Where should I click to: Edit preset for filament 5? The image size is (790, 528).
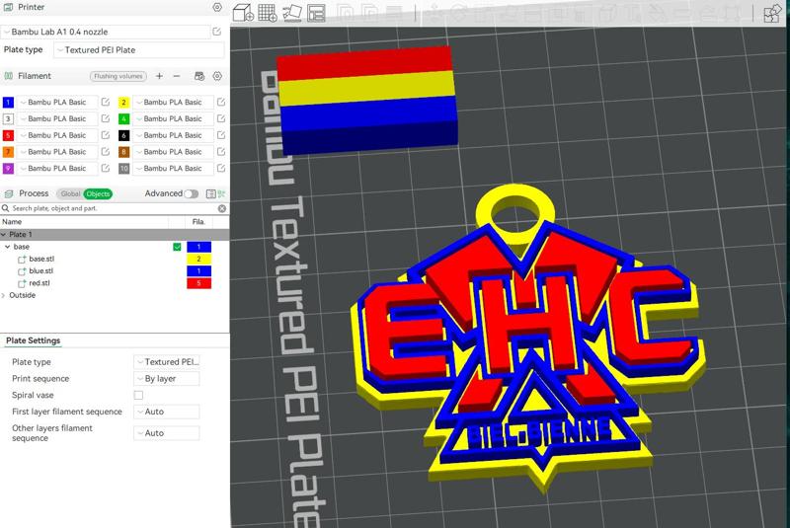point(106,135)
